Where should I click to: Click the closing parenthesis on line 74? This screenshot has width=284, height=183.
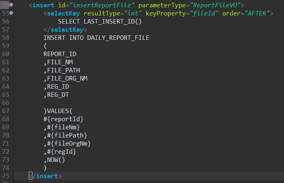(45, 168)
